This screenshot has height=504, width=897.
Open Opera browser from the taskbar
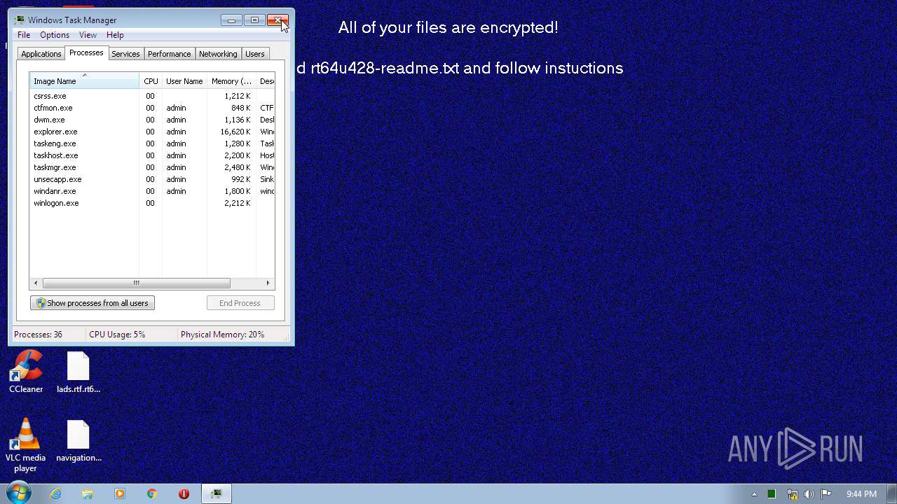(x=184, y=493)
